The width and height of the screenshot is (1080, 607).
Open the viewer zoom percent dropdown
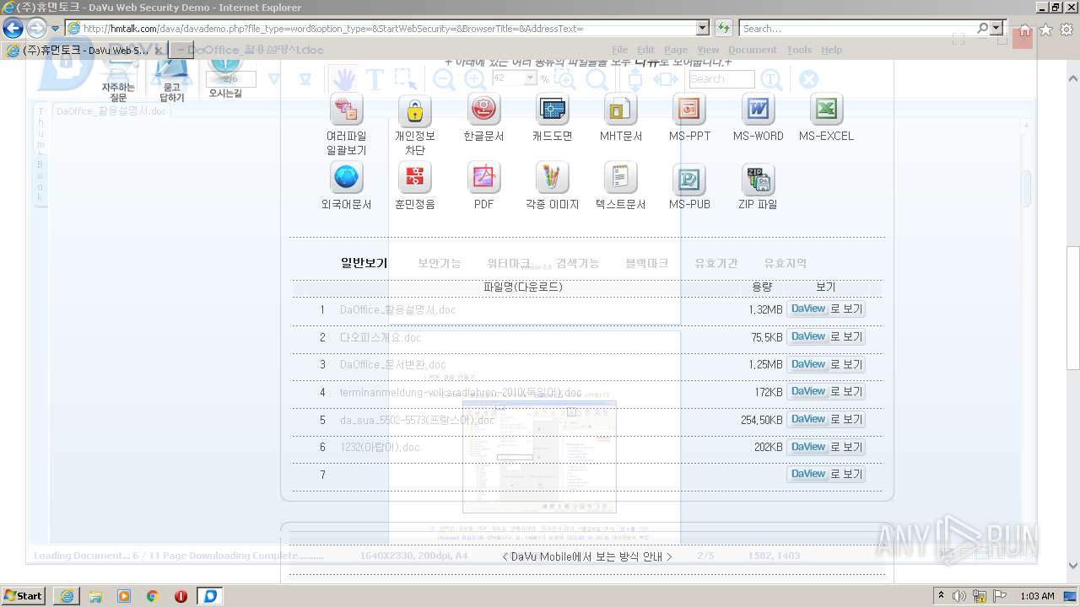coord(530,78)
